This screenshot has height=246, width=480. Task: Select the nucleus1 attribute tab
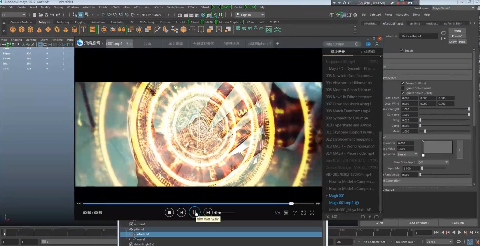tap(432, 24)
